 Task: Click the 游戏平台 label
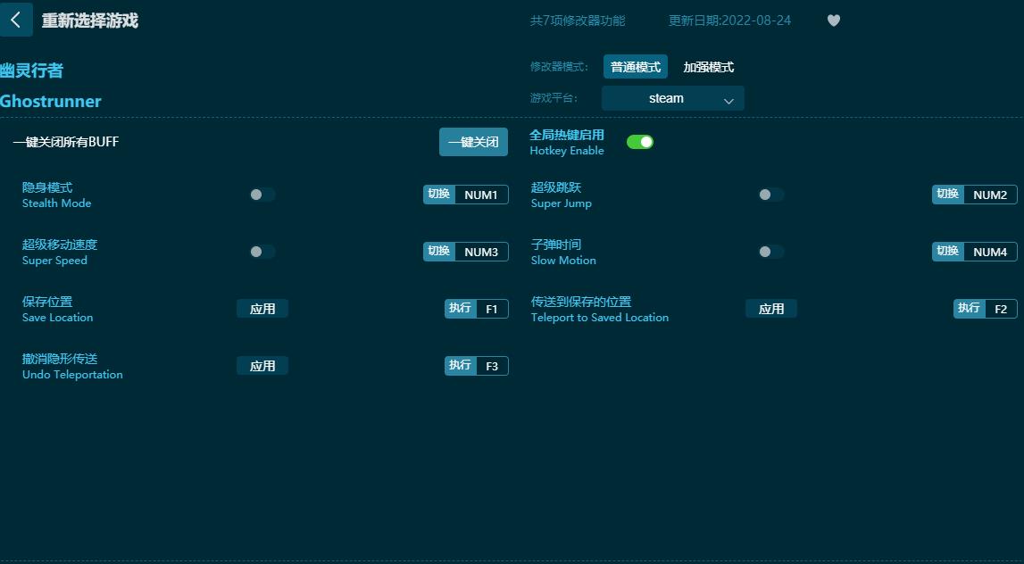coord(554,98)
